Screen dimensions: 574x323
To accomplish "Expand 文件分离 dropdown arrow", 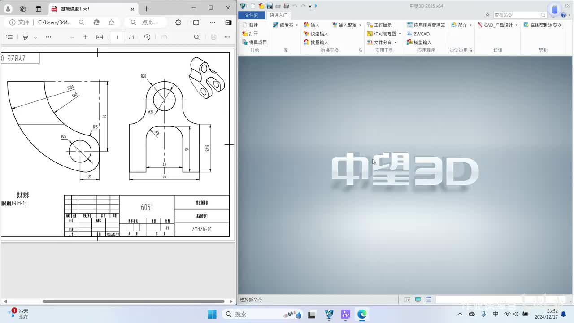I will pos(395,42).
